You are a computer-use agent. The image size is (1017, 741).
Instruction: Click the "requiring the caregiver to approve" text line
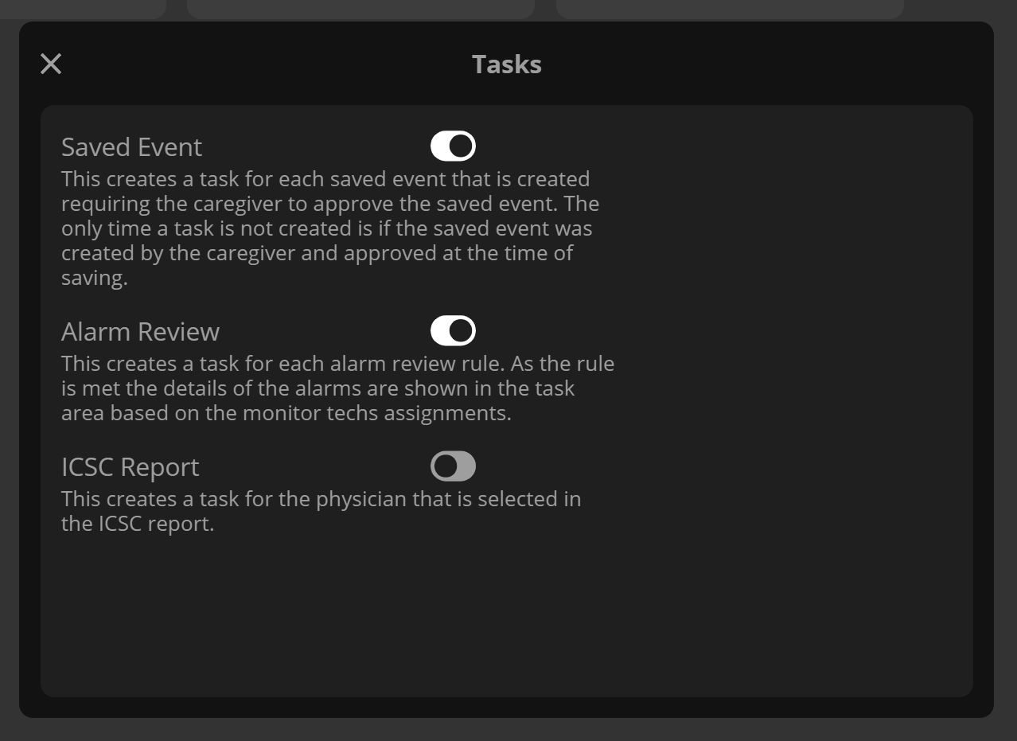pos(330,204)
